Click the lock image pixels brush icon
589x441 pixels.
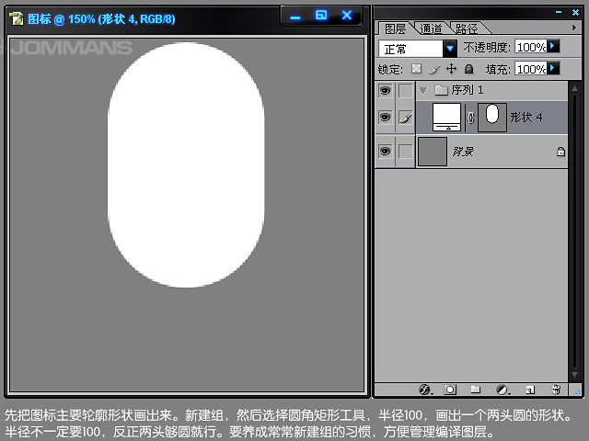click(x=433, y=69)
